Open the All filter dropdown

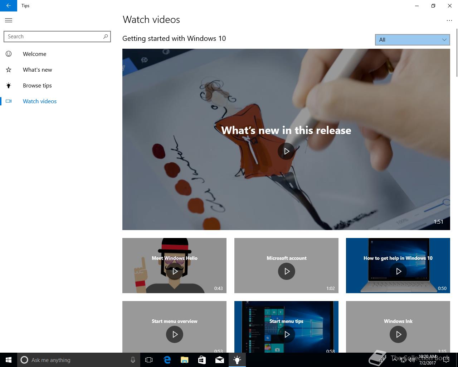point(412,40)
